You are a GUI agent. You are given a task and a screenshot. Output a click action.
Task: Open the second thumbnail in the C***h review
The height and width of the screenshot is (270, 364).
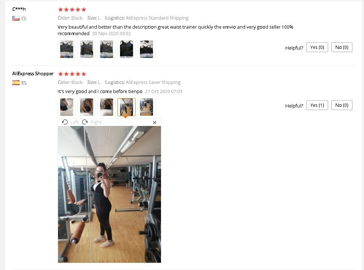[87, 49]
